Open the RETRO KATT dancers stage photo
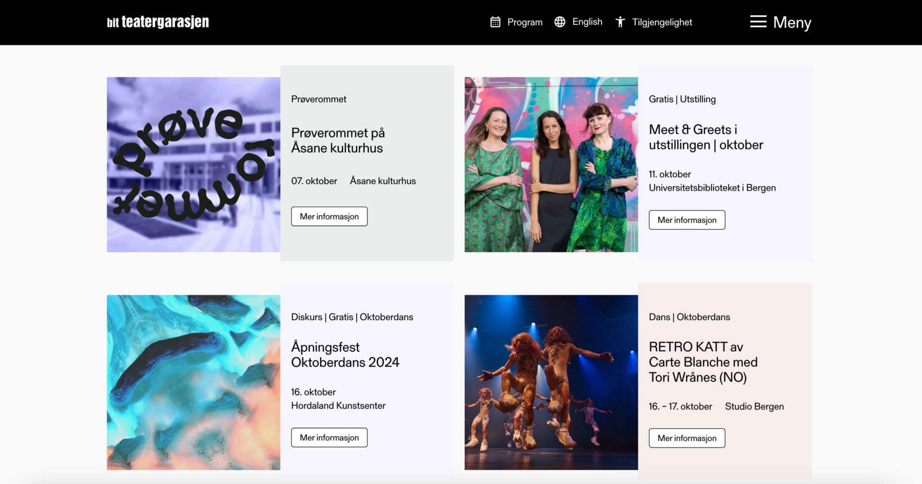Viewport: 922px width, 484px height. click(551, 382)
